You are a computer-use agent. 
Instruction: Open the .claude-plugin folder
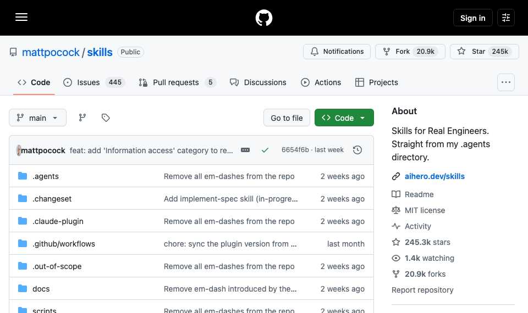pos(58,221)
